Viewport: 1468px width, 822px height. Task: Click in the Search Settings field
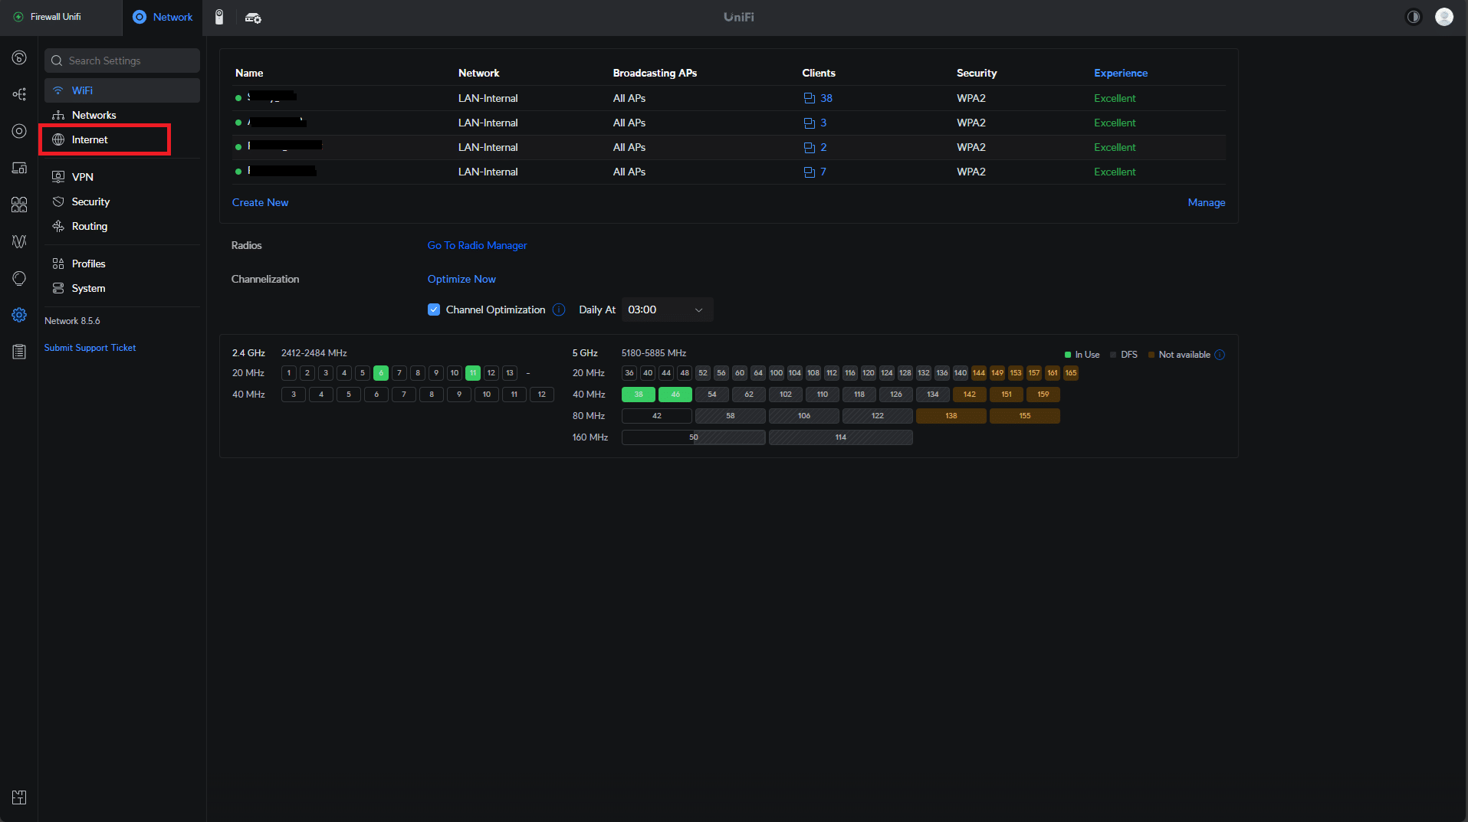[122, 61]
